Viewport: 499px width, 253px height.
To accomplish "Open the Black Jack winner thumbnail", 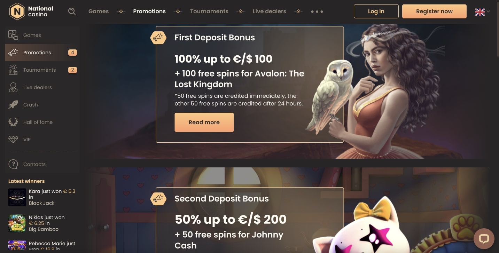I will pos(17,197).
